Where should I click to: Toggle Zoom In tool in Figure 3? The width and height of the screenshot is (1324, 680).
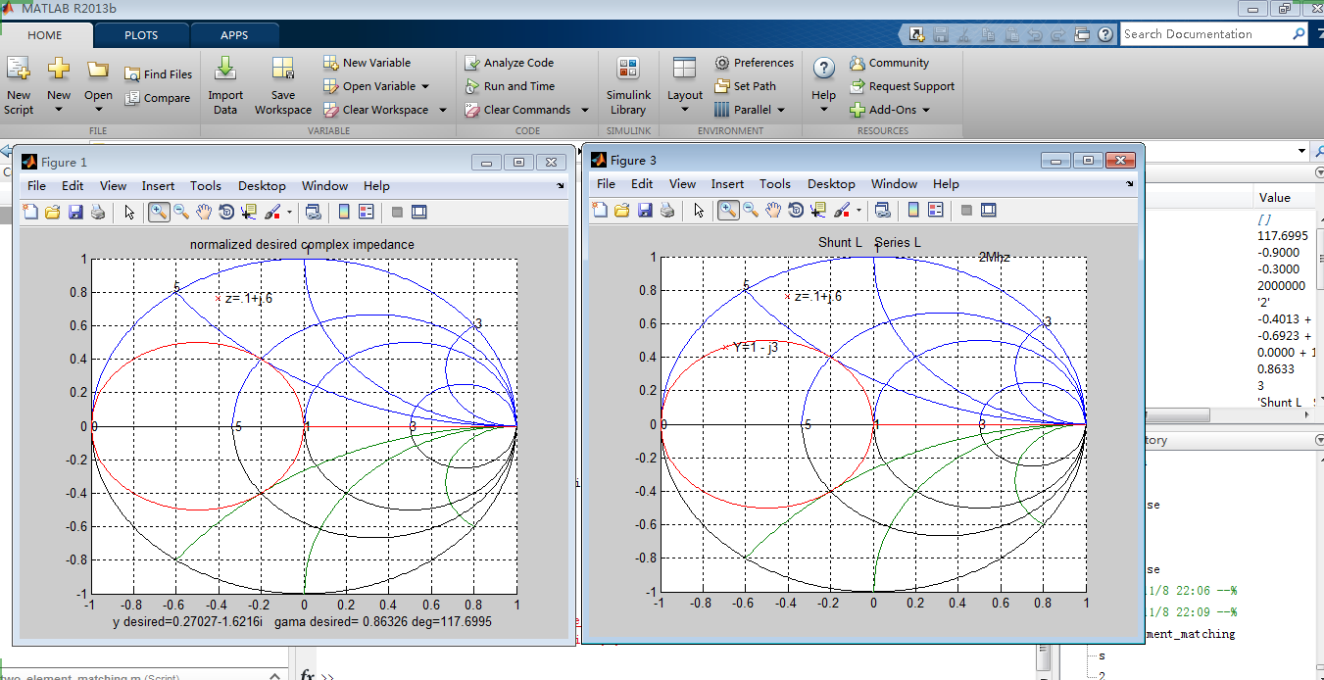tap(728, 210)
